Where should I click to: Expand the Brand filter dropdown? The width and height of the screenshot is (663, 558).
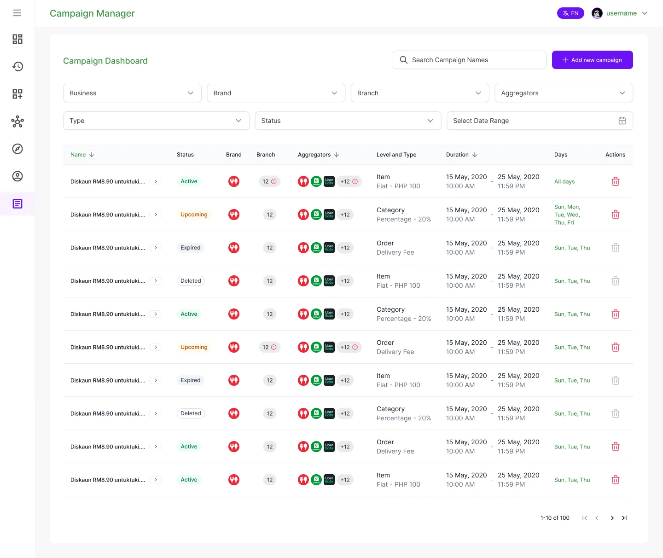276,93
